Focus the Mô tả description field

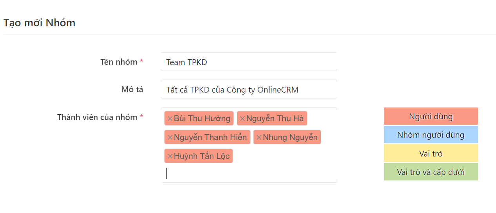[x=249, y=89]
